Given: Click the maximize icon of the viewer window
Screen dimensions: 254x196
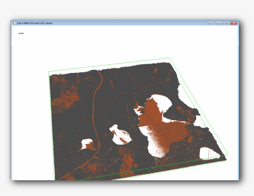Looking at the screenshot, I should click(x=227, y=23).
